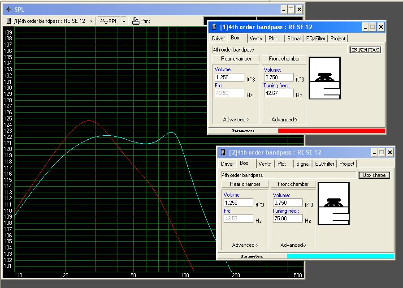Screen dimensions: 403x288
Task: Expand the SPL plot type dropdown arrow
Action: [124, 21]
